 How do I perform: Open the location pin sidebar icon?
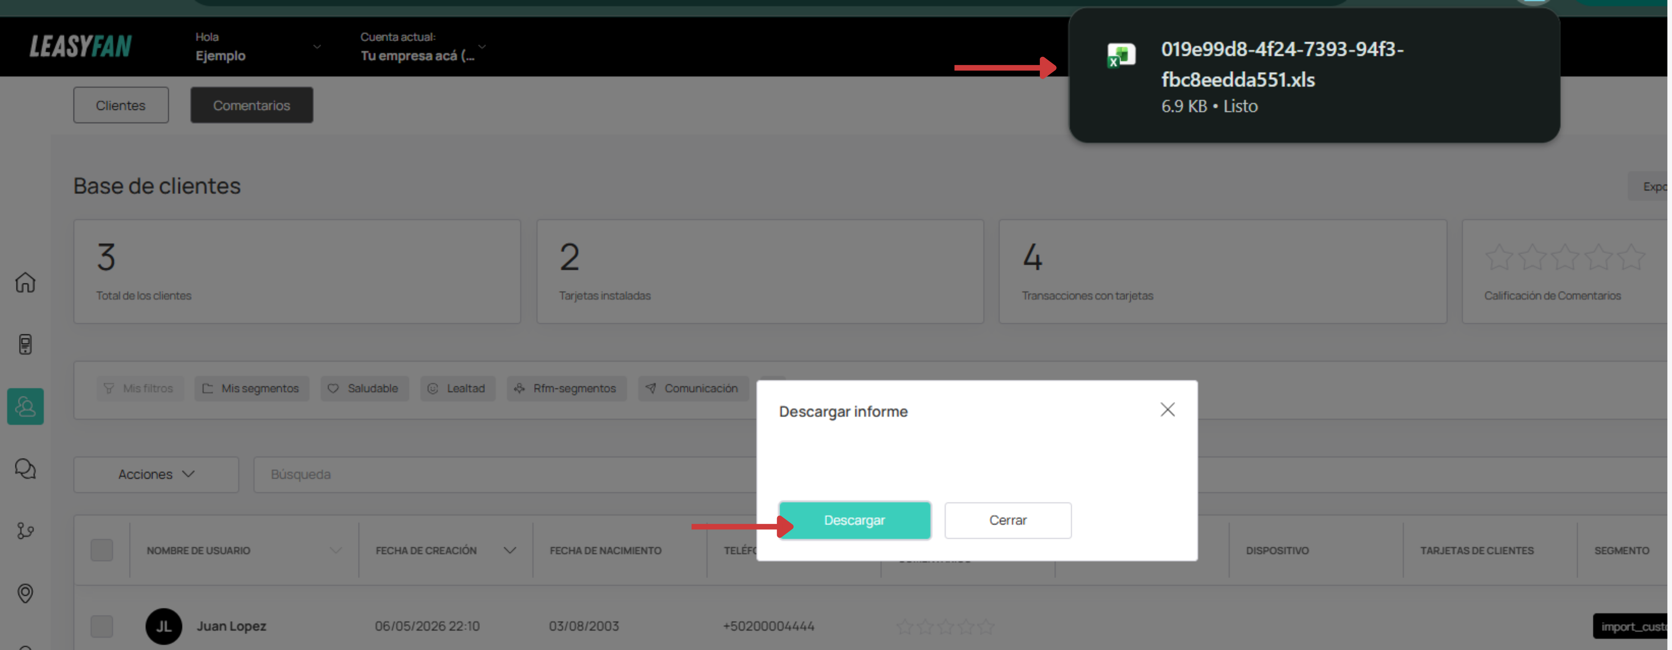click(x=25, y=593)
